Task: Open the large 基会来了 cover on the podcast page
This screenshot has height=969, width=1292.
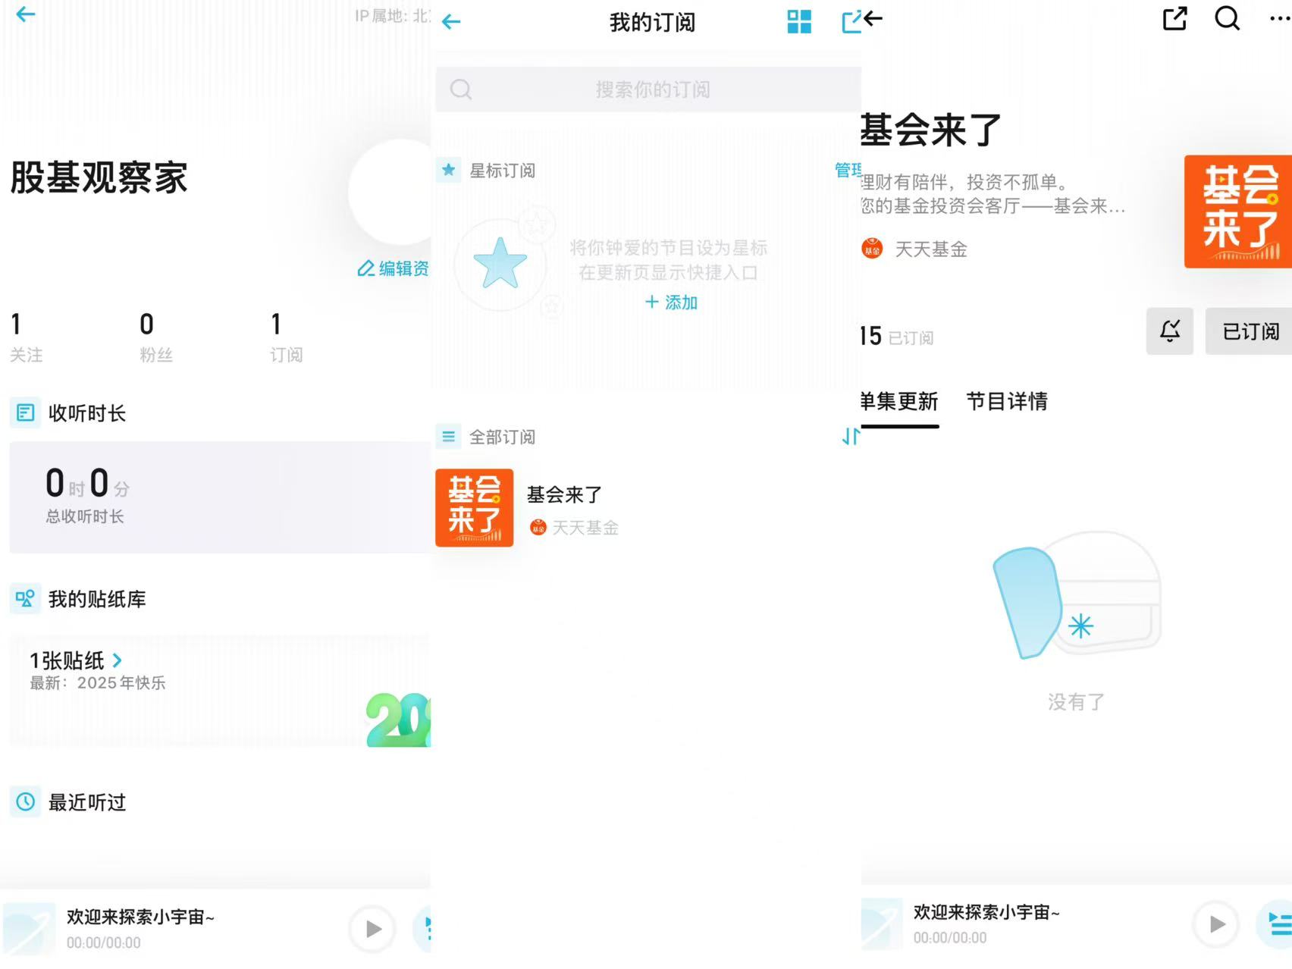Action: 1238,212
